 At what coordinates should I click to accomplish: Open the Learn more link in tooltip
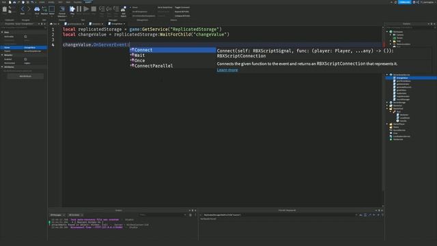tap(227, 70)
